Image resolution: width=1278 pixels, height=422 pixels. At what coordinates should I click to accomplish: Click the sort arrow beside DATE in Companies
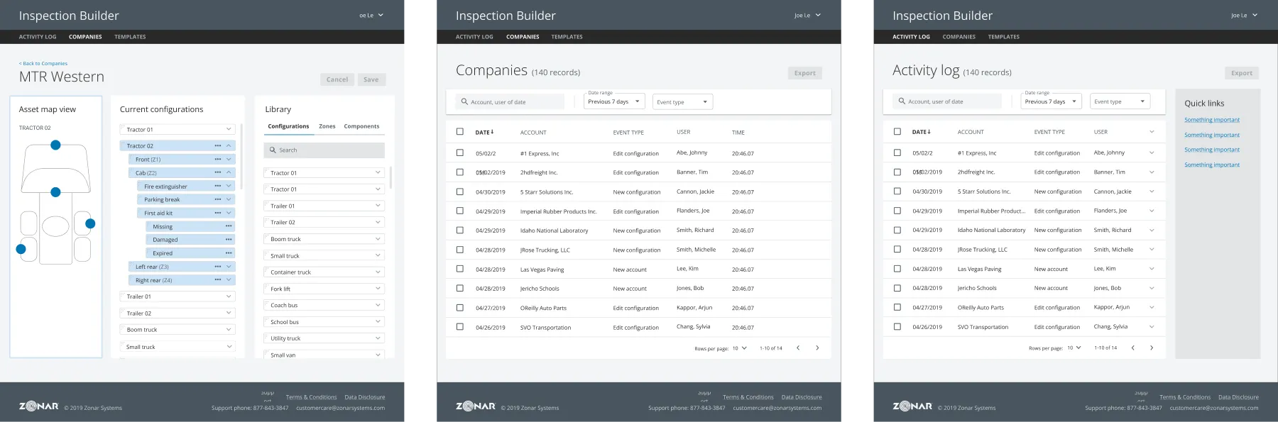coord(492,132)
